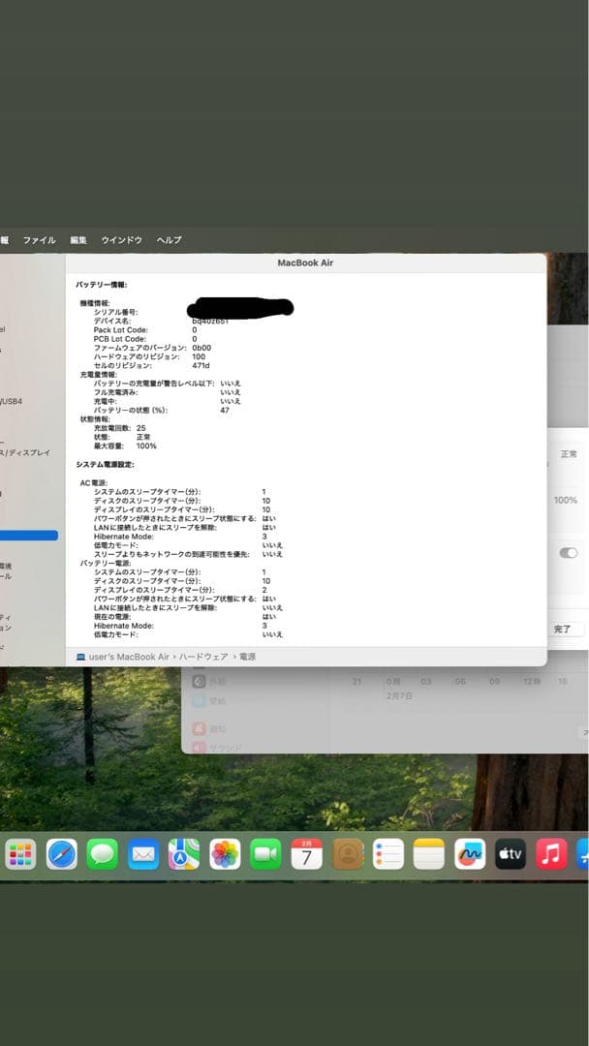Click the スリープよりもネットワークの到達可能性を優先 row
Image resolution: width=589 pixels, height=1046 pixels.
(x=188, y=554)
